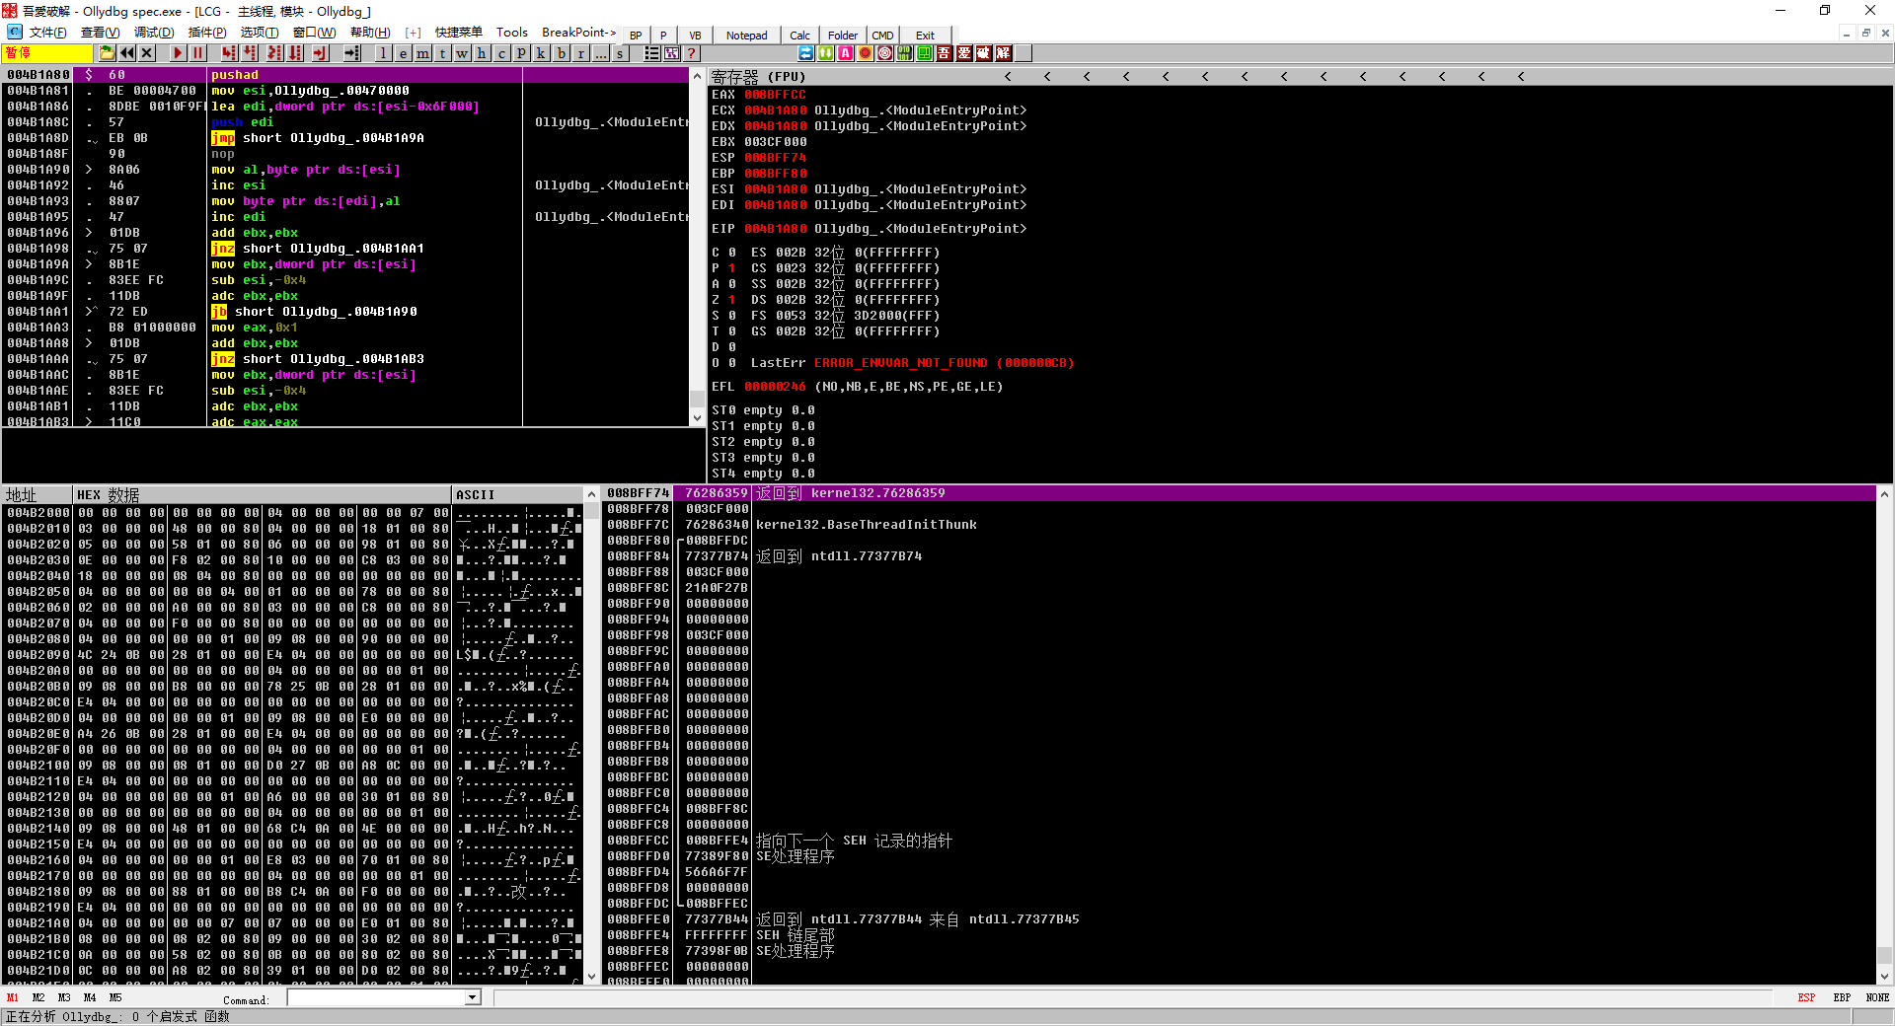Open Memory map with 'm' icon
Screen dimensions: 1895x1026
(x=422, y=53)
